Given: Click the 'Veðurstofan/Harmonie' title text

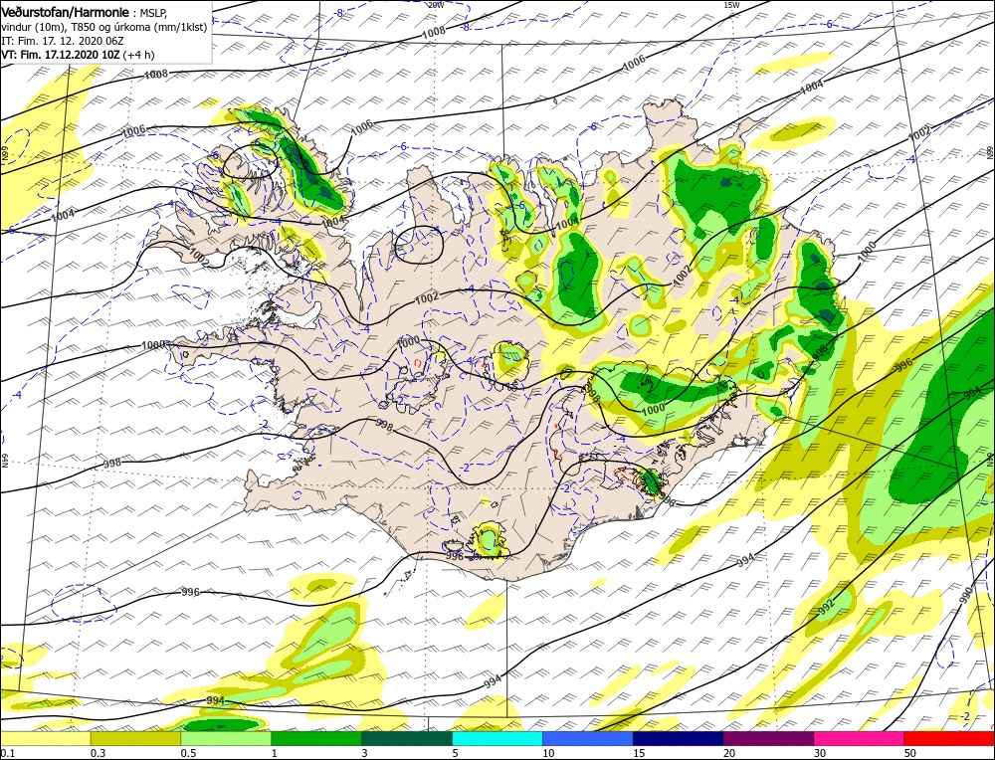Looking at the screenshot, I should (67, 13).
